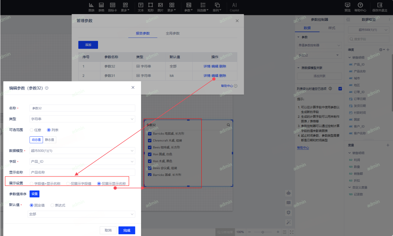The width and height of the screenshot is (393, 236).
Task: Click the robot assistant icon
Action: click(289, 193)
